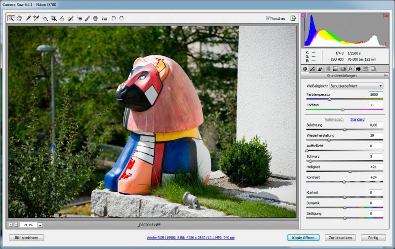Open the zoom level dropdown arrow
Screen dimensions: 395x249
coord(40,225)
